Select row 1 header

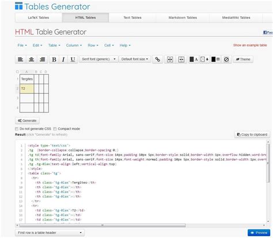(17, 79)
